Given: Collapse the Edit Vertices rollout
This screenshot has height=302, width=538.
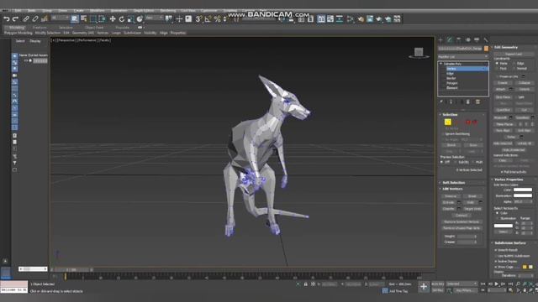Looking at the screenshot, I should point(452,189).
